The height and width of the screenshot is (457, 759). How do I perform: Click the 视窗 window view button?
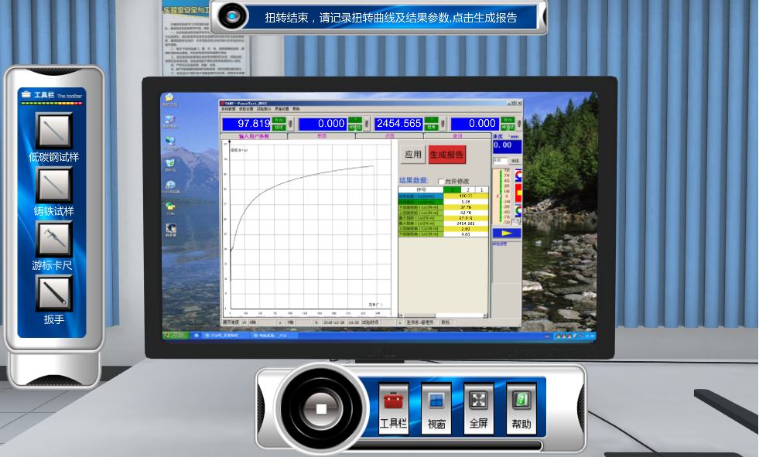[436, 407]
